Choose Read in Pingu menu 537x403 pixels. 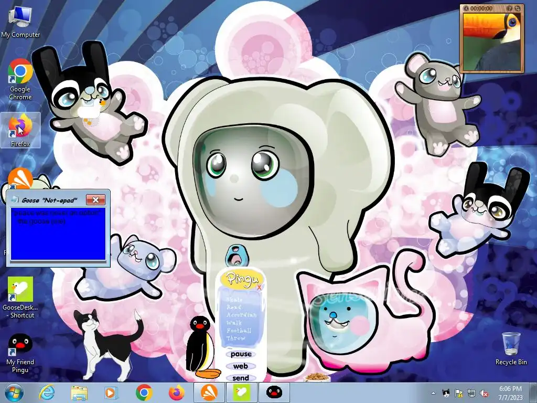pos(233,307)
